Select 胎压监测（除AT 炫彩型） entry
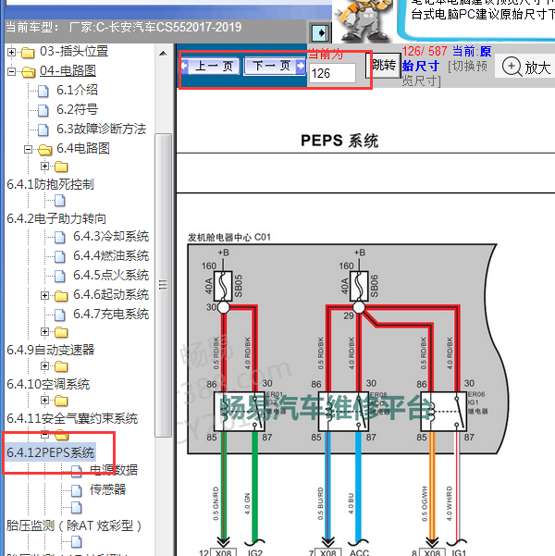555x556 pixels. pos(73,525)
